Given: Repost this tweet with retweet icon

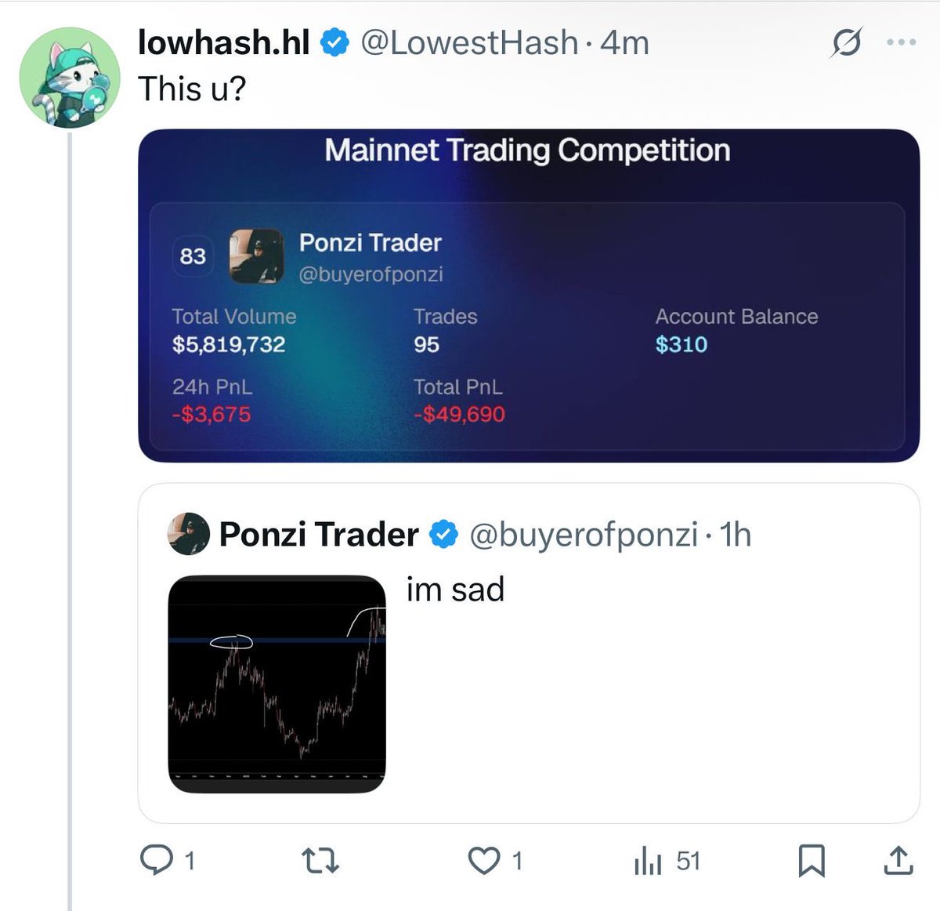Looking at the screenshot, I should coord(320,861).
